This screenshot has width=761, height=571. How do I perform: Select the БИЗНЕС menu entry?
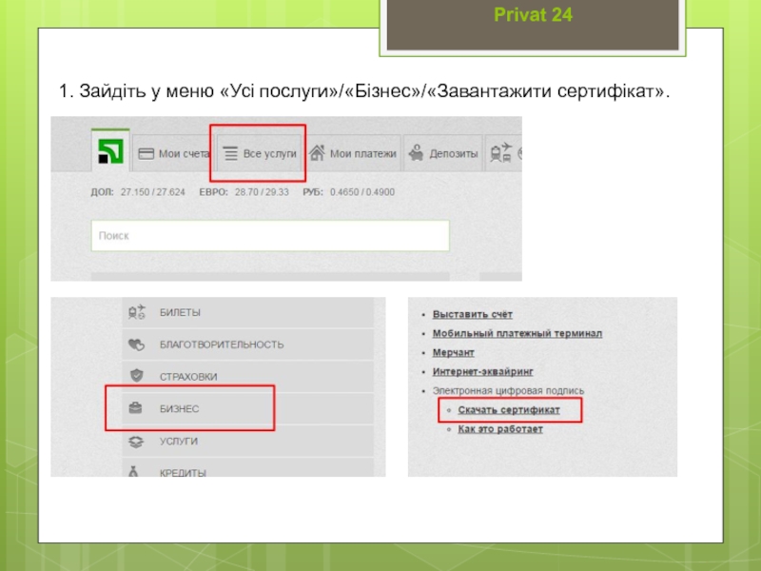pyautogui.click(x=248, y=408)
